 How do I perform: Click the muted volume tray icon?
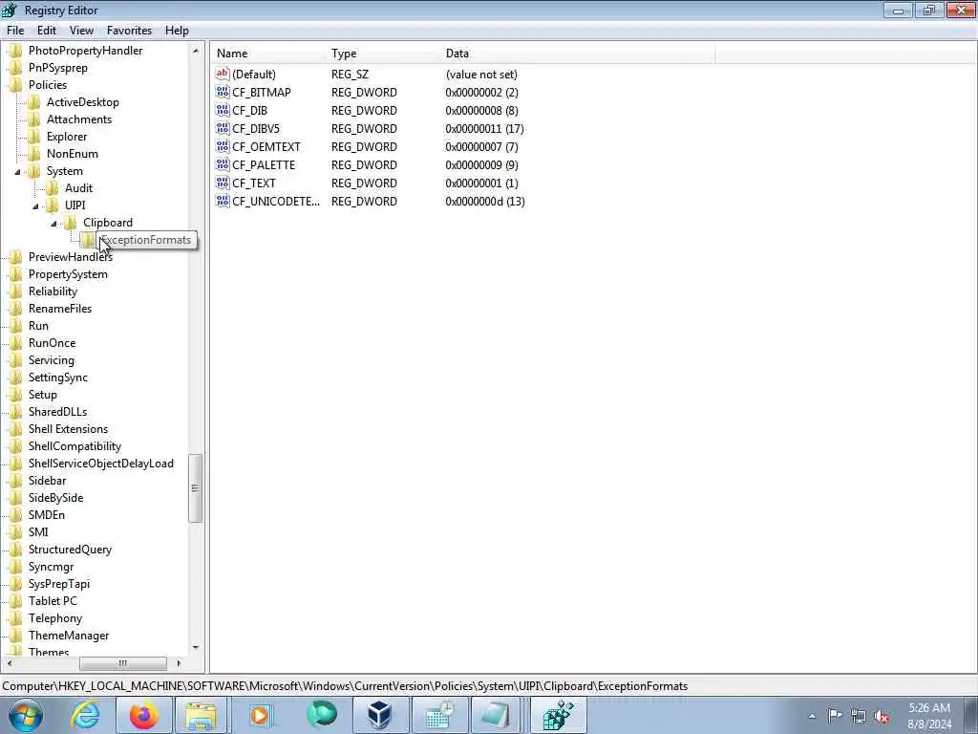pos(882,717)
